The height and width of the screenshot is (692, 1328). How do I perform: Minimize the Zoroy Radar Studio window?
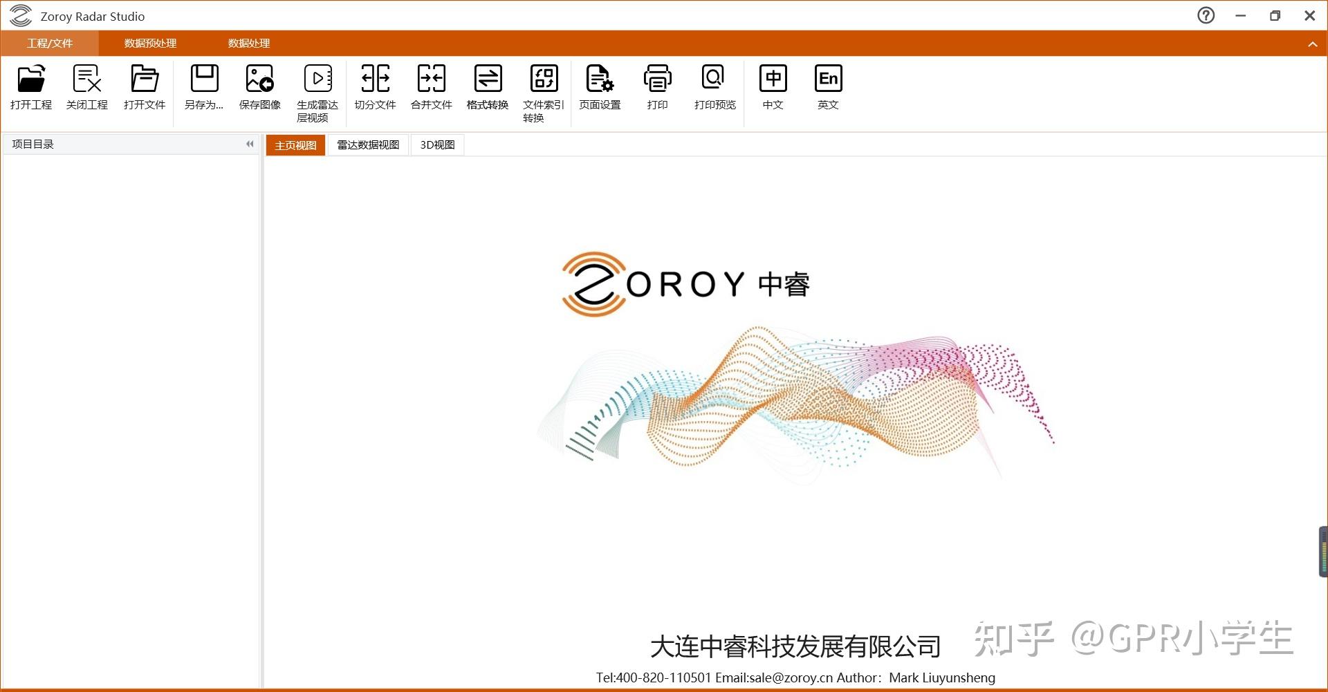(1241, 15)
